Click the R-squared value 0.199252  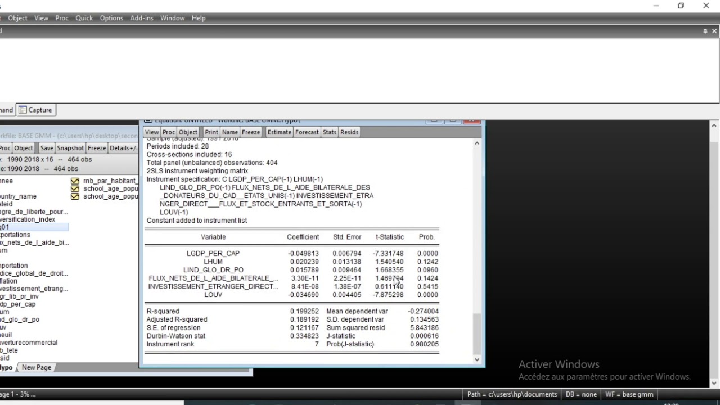pos(304,311)
